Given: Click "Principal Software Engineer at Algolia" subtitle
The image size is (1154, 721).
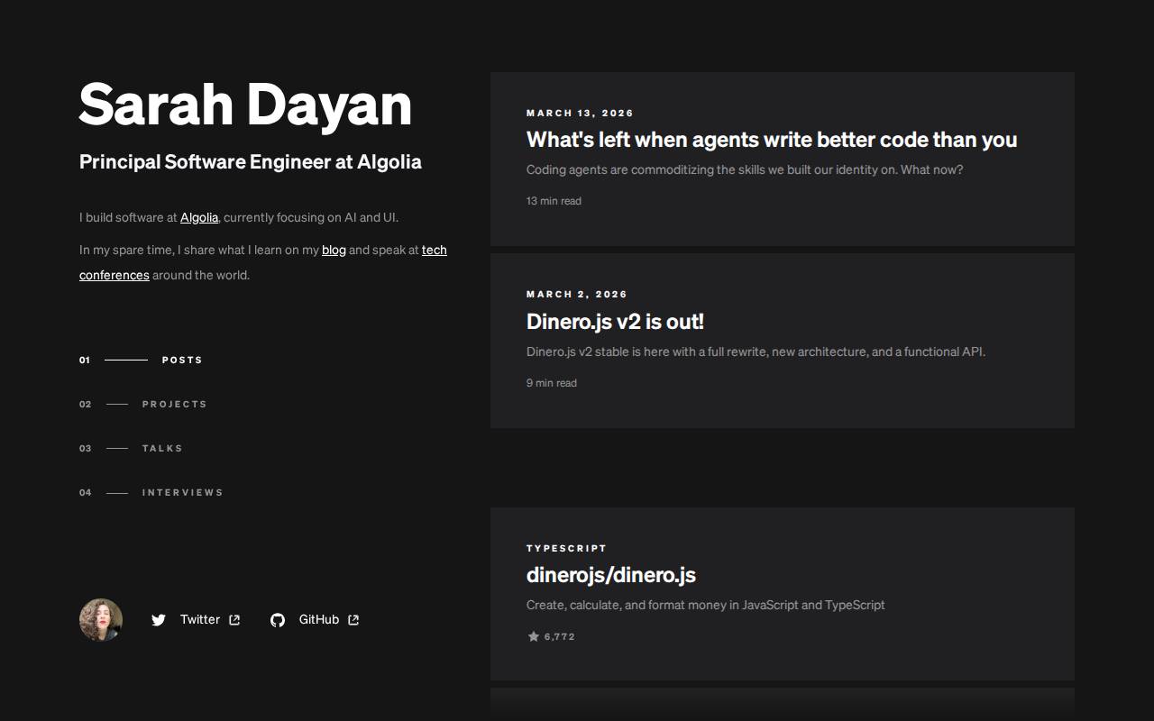Looking at the screenshot, I should [x=251, y=162].
